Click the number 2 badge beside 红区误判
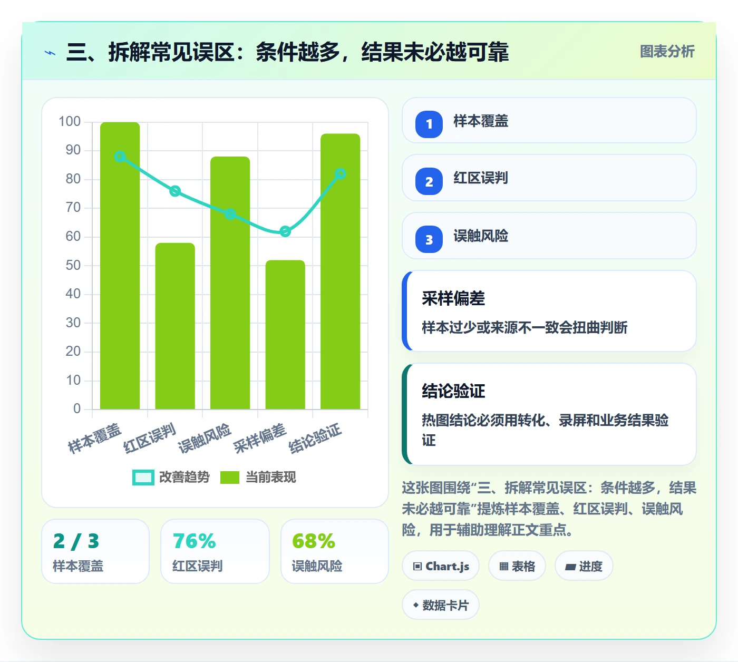The image size is (738, 662). tap(429, 181)
